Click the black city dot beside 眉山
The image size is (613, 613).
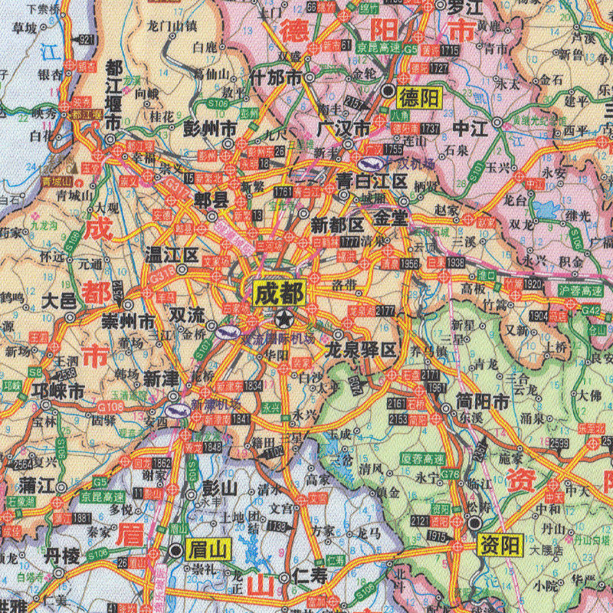click(176, 550)
